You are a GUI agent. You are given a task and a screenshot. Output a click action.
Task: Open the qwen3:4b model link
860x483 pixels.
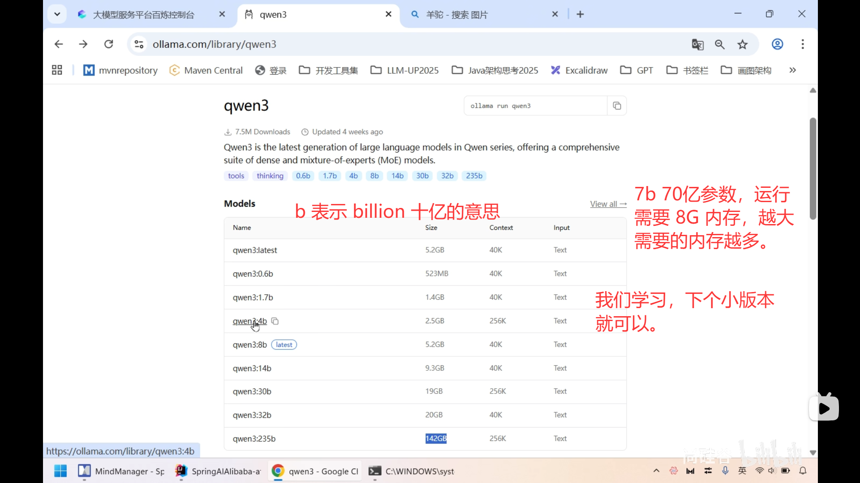pos(249,321)
